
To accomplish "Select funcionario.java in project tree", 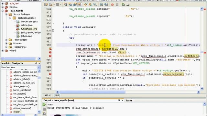I will (29, 29).
